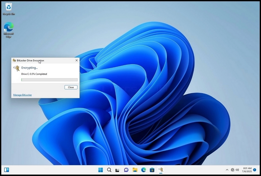Open the notification badge in the tray
261x176 pixels.
[x=254, y=170]
